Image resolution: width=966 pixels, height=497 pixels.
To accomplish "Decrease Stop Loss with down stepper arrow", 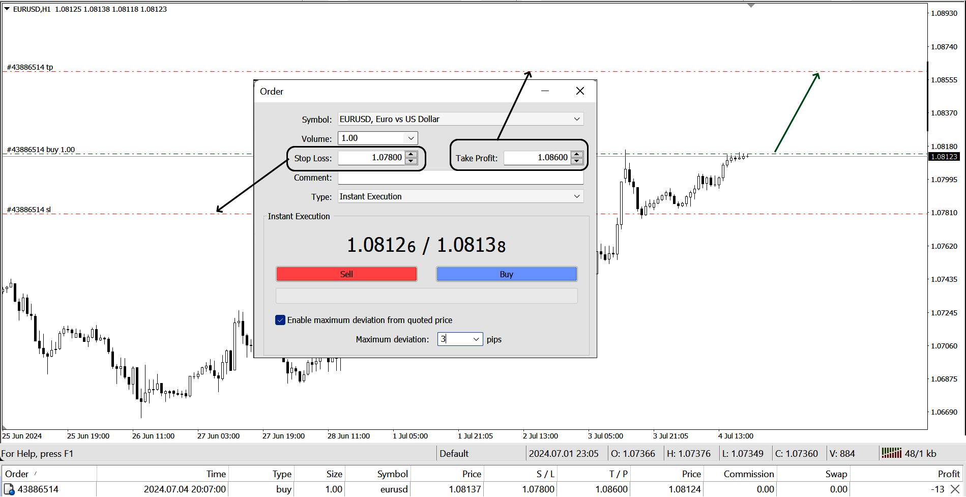I will [x=412, y=161].
